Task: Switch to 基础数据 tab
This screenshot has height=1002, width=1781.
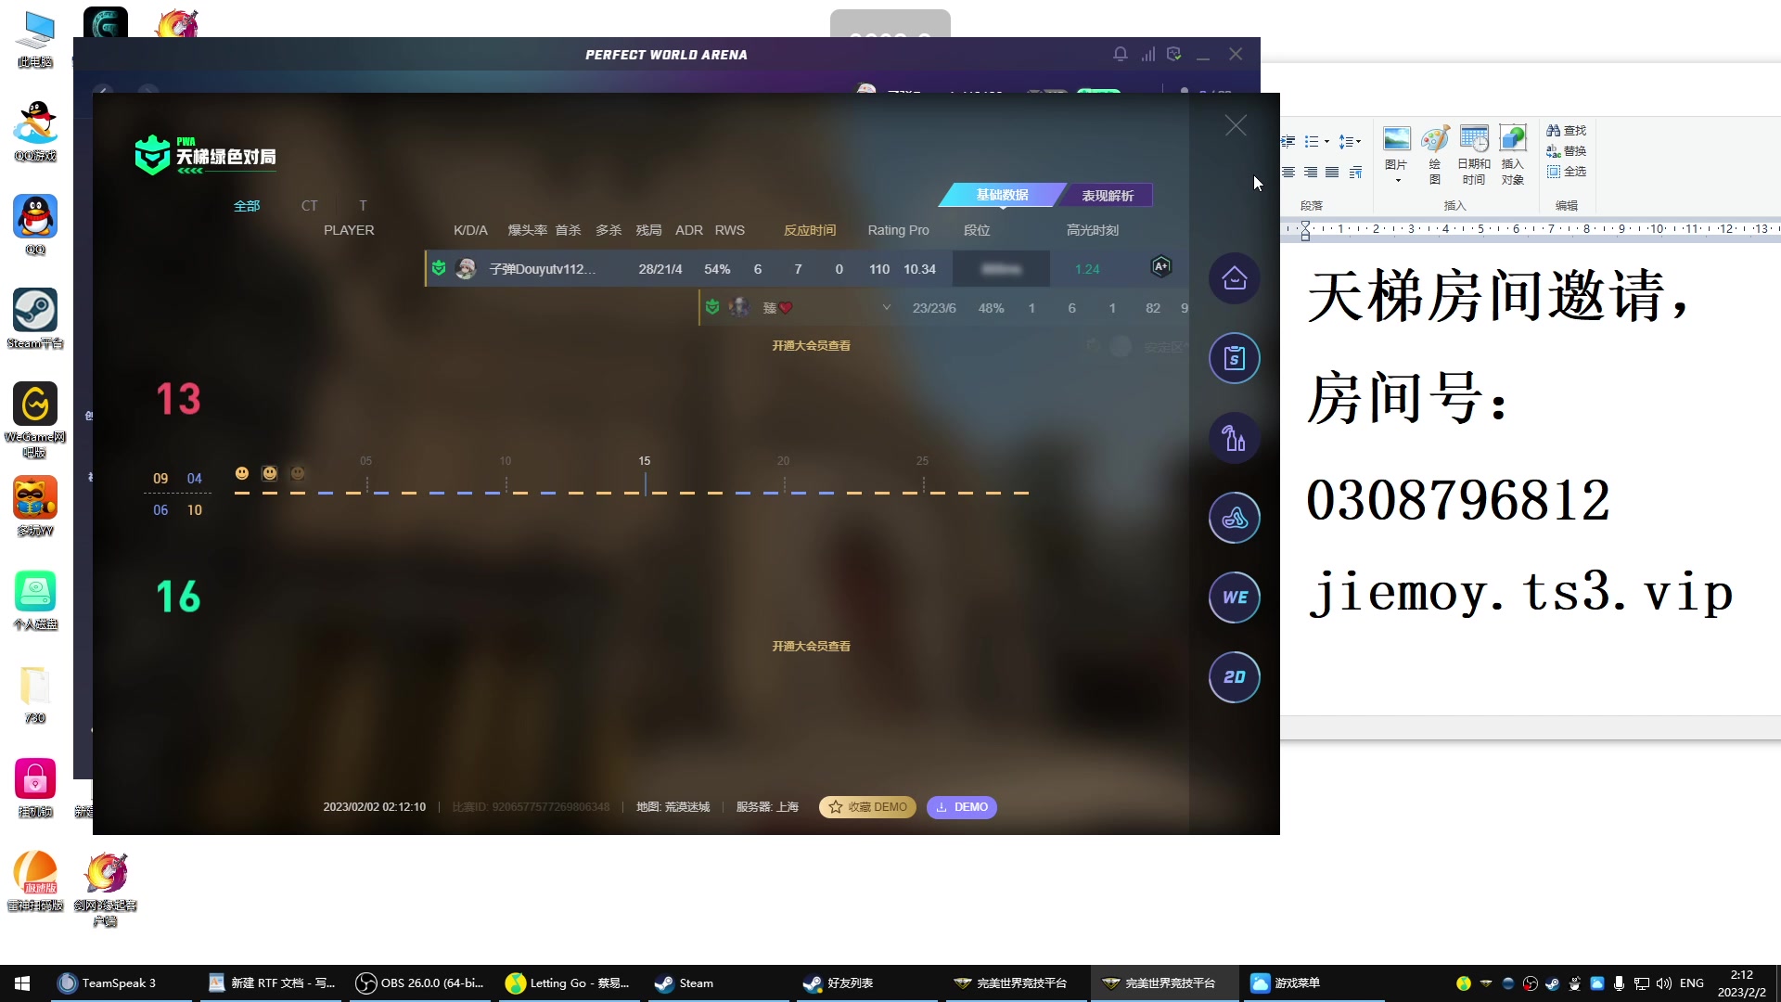Action: point(1002,195)
